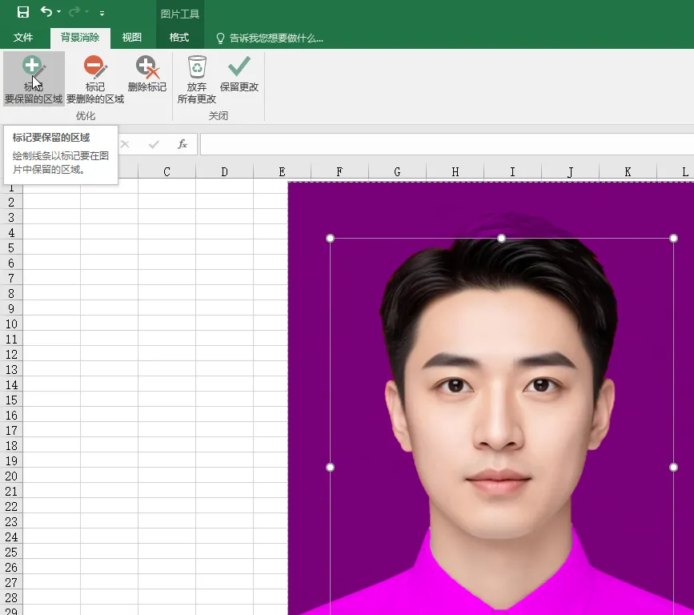Viewport: 694px width, 615px height.
Task: Select 标记要保留的区域 tool
Action: click(34, 80)
